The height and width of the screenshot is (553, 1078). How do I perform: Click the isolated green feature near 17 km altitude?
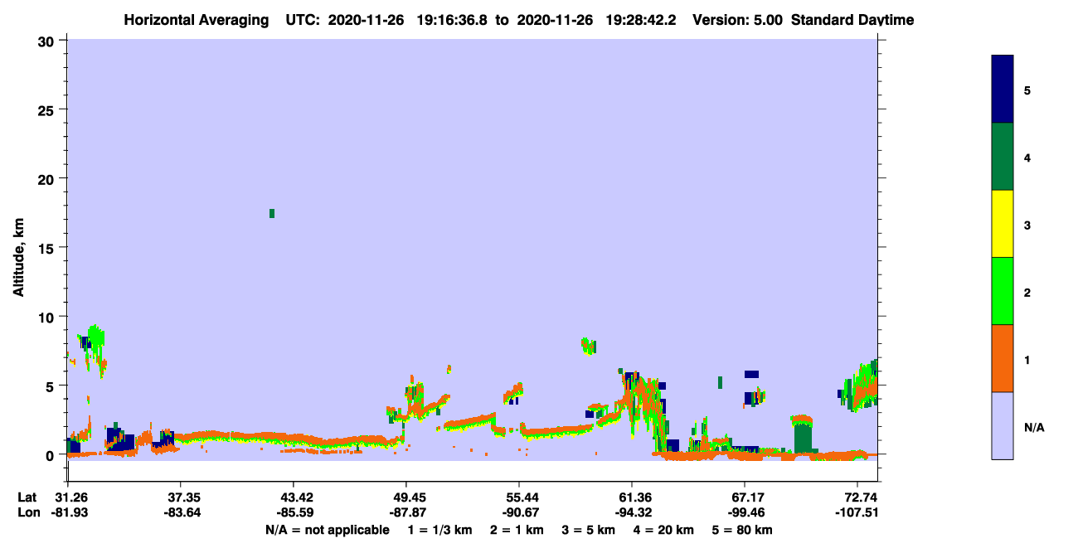pyautogui.click(x=272, y=213)
